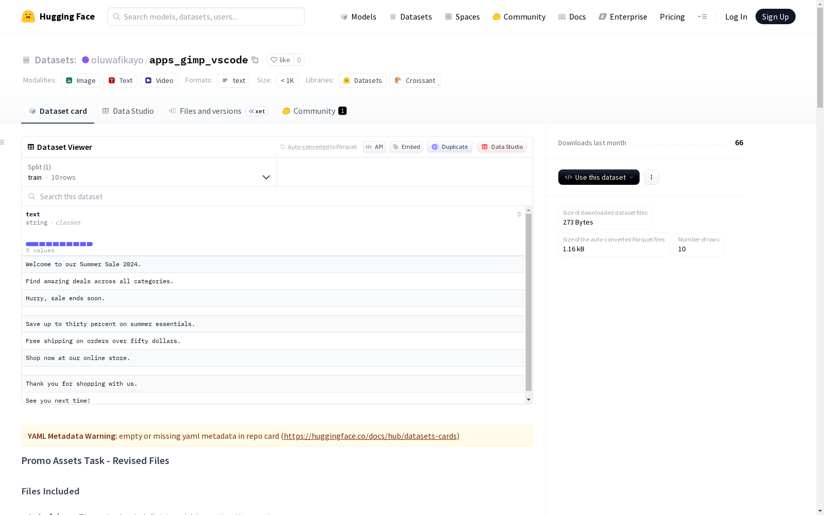Viewport: 824px width, 515px height.
Task: Click the heart like button
Action: click(x=280, y=60)
